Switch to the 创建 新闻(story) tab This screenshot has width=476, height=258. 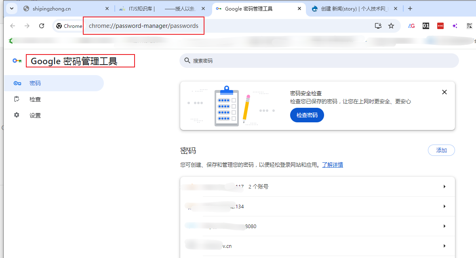[355, 9]
